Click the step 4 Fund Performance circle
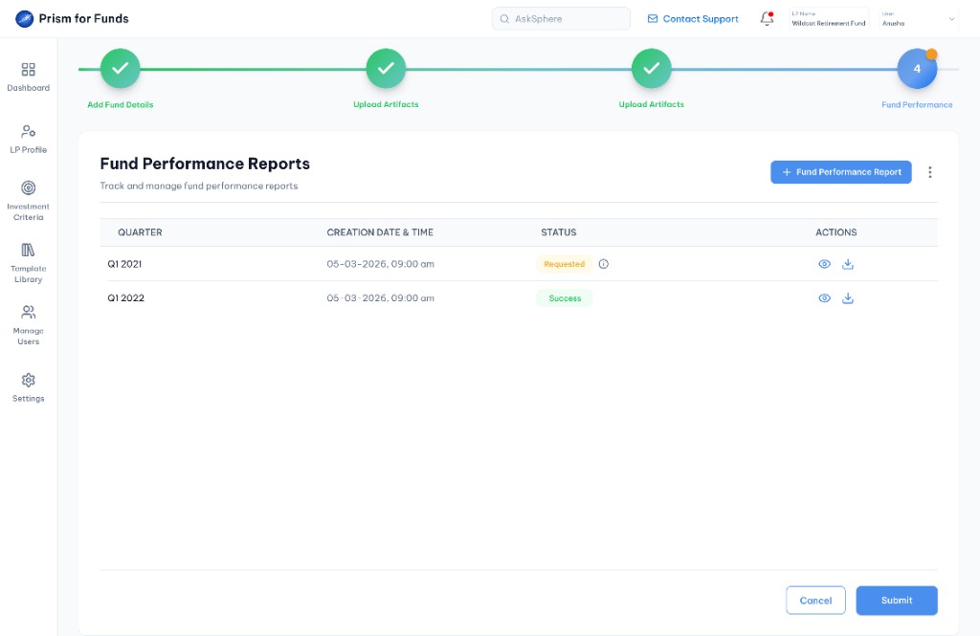This screenshot has height=636, width=980. click(917, 69)
